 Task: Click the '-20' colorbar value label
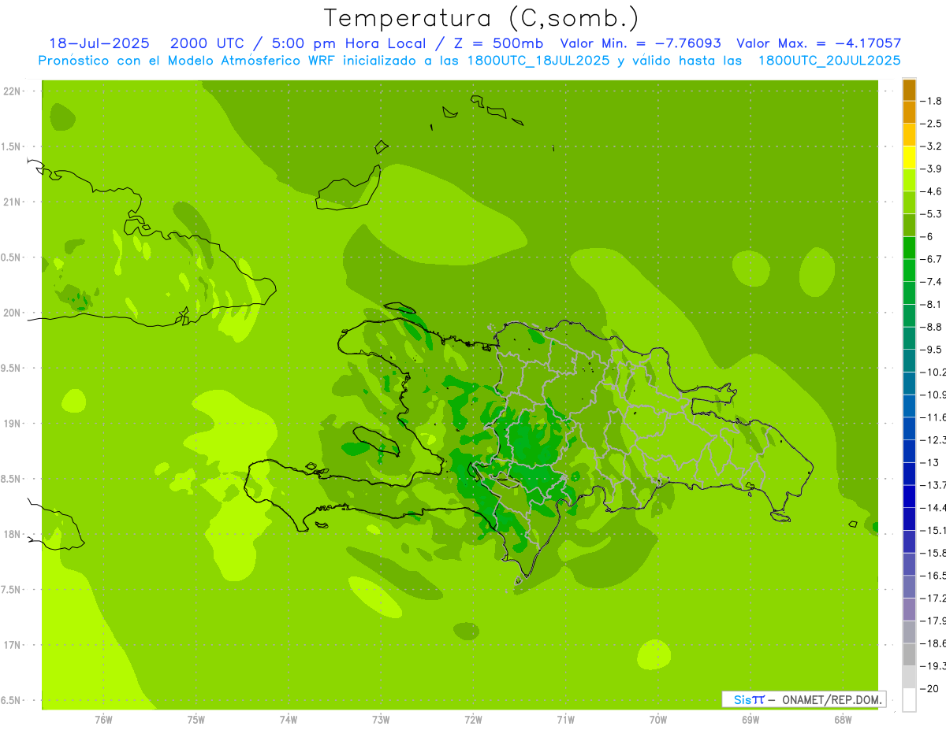tap(929, 688)
